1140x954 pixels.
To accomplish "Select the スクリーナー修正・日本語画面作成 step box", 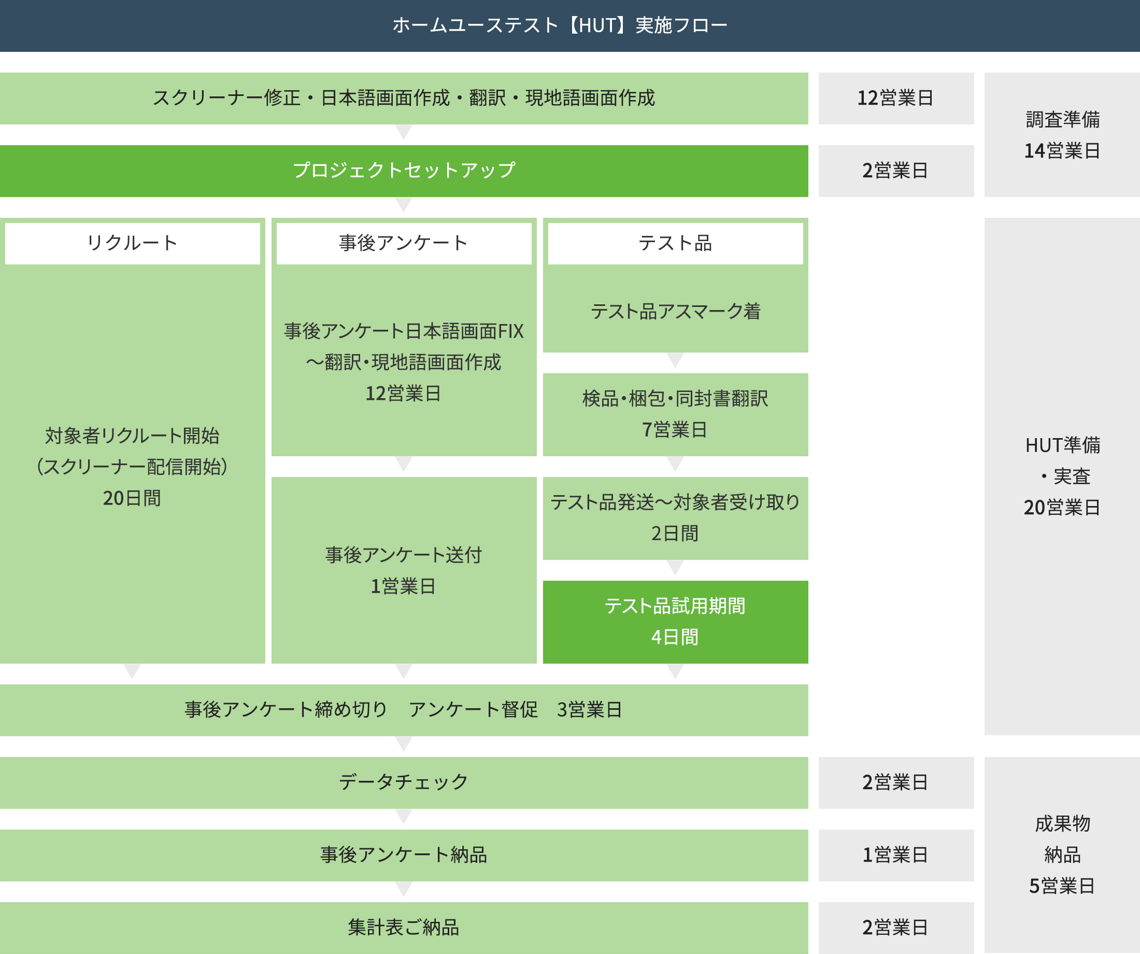I will point(404,99).
